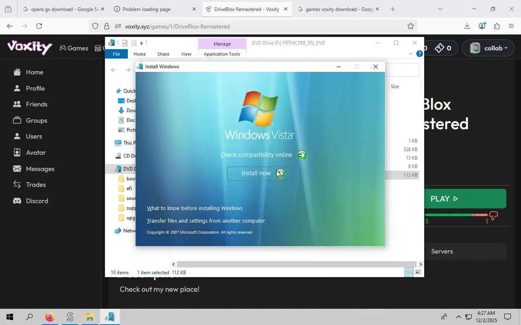Switch to the Share ribbon tab
Viewport: 521px width, 325px height.
click(163, 54)
